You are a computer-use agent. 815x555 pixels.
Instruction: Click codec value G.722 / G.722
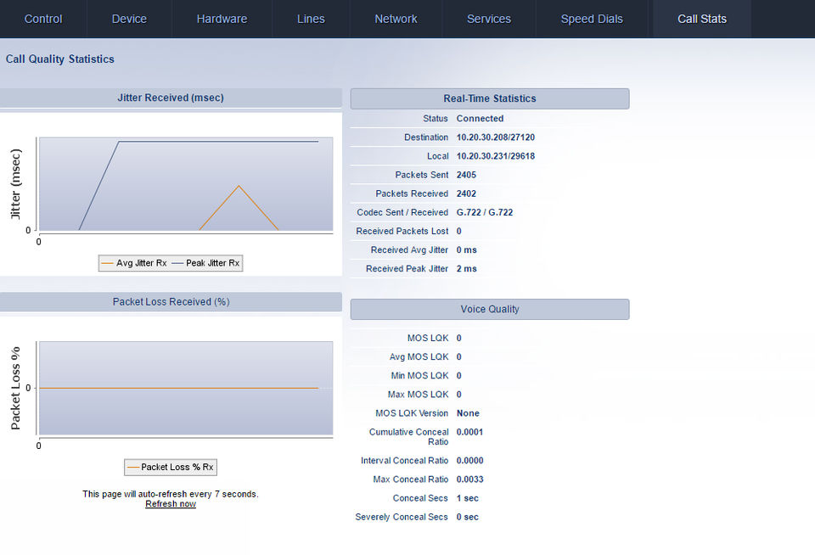tap(485, 212)
